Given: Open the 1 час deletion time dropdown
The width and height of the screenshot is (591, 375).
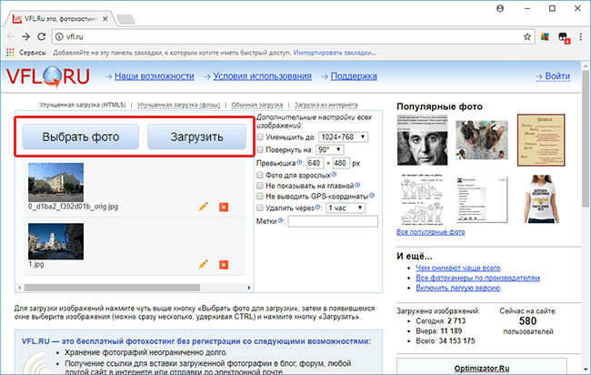Looking at the screenshot, I should (346, 208).
